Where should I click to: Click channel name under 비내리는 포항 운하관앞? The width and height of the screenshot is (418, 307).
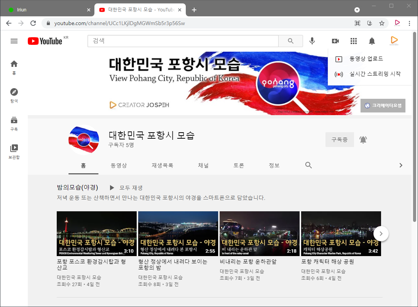242,271
